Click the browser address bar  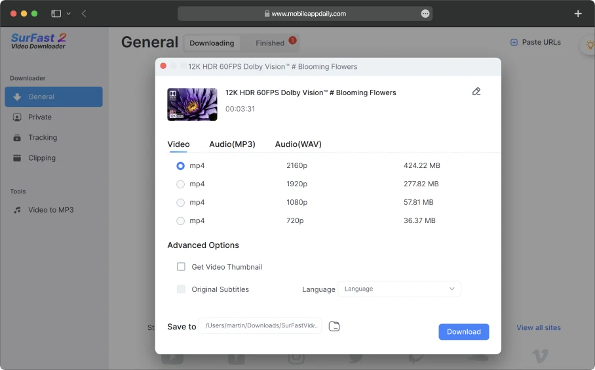[305, 14]
